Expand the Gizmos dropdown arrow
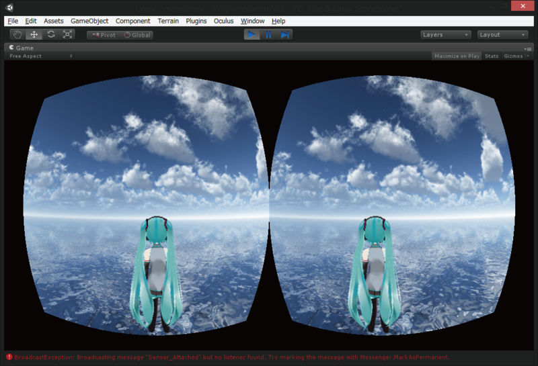 (528, 56)
